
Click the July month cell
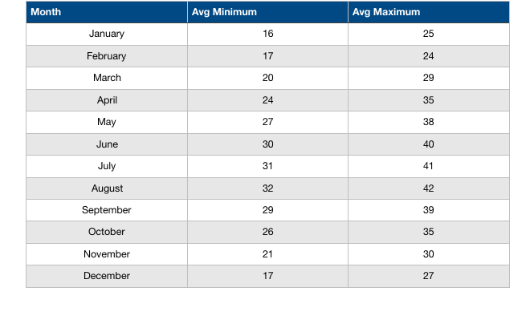coord(107,166)
